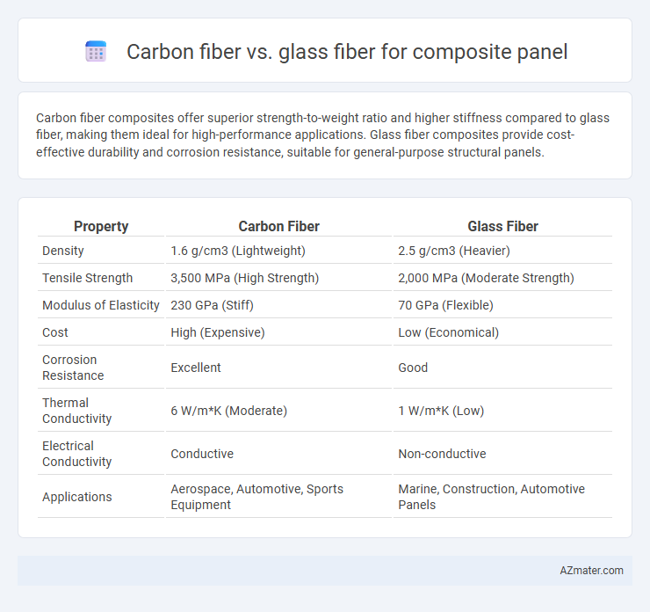Click the 'Glass Fiber' column header
Screen dimensions: 650x612
[502, 226]
